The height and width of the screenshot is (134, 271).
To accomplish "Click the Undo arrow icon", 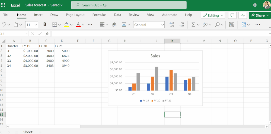I will (x=4, y=25).
